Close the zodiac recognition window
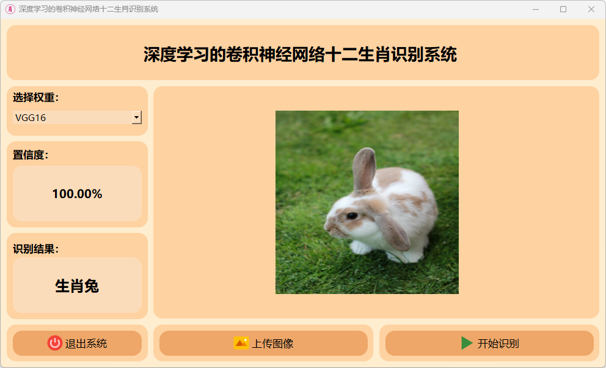 coord(591,9)
